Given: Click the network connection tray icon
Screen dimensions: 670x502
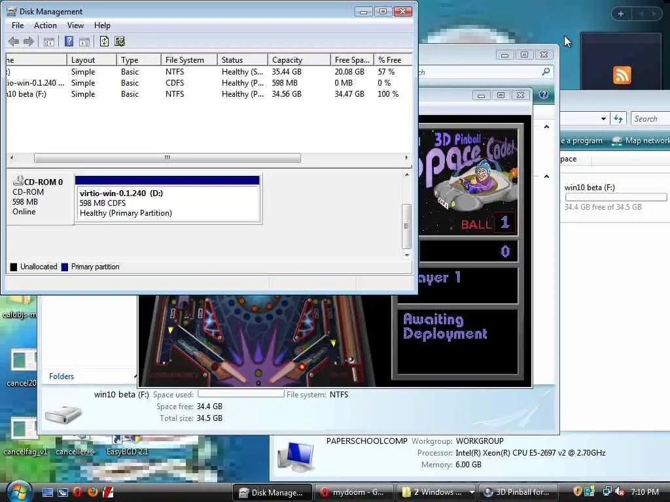Looking at the screenshot, I should click(x=607, y=492).
